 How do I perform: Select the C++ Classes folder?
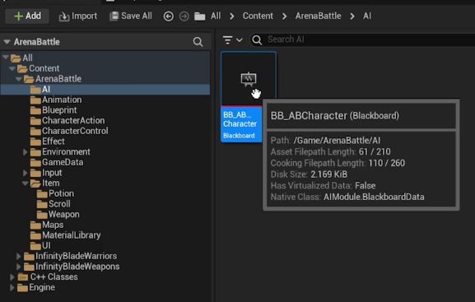pos(48,276)
